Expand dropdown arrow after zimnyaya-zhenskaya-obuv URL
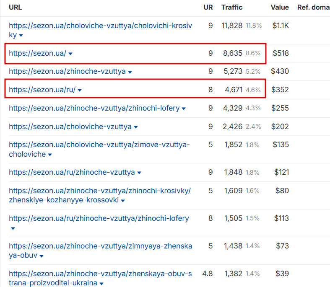 42,256
